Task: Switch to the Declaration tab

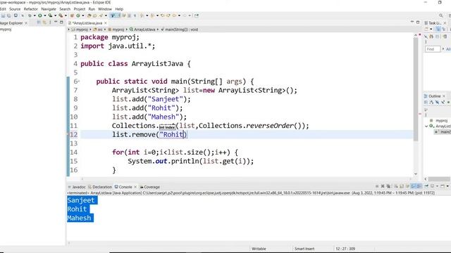Action: [x=100, y=187]
